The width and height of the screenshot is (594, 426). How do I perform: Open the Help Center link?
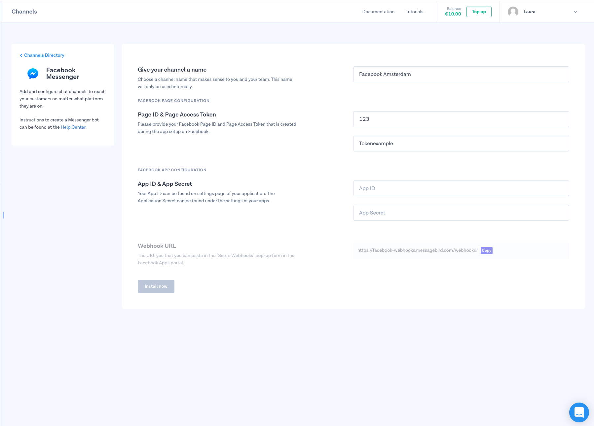coord(73,127)
